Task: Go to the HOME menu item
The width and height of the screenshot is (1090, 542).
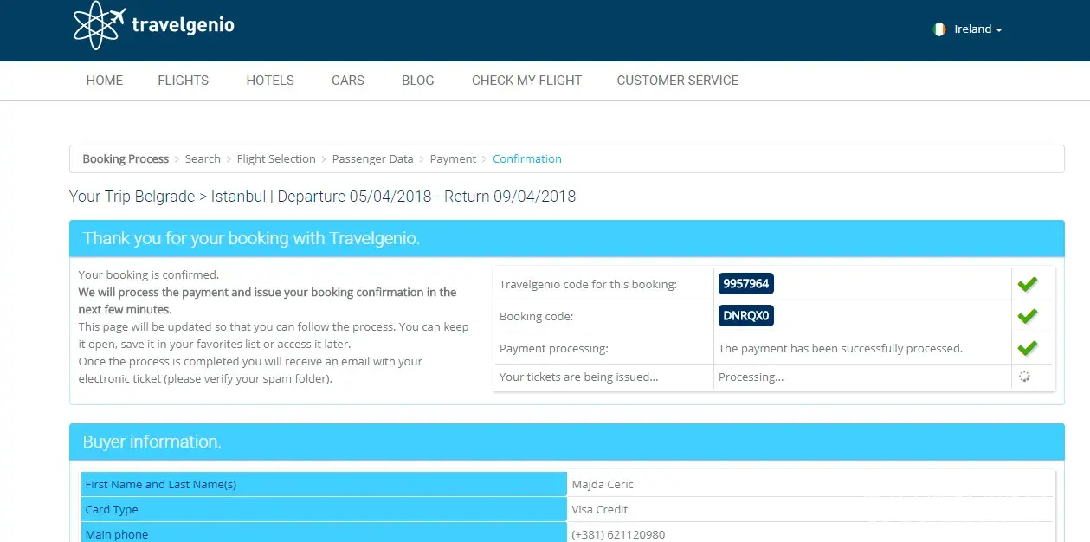Action: 105,81
